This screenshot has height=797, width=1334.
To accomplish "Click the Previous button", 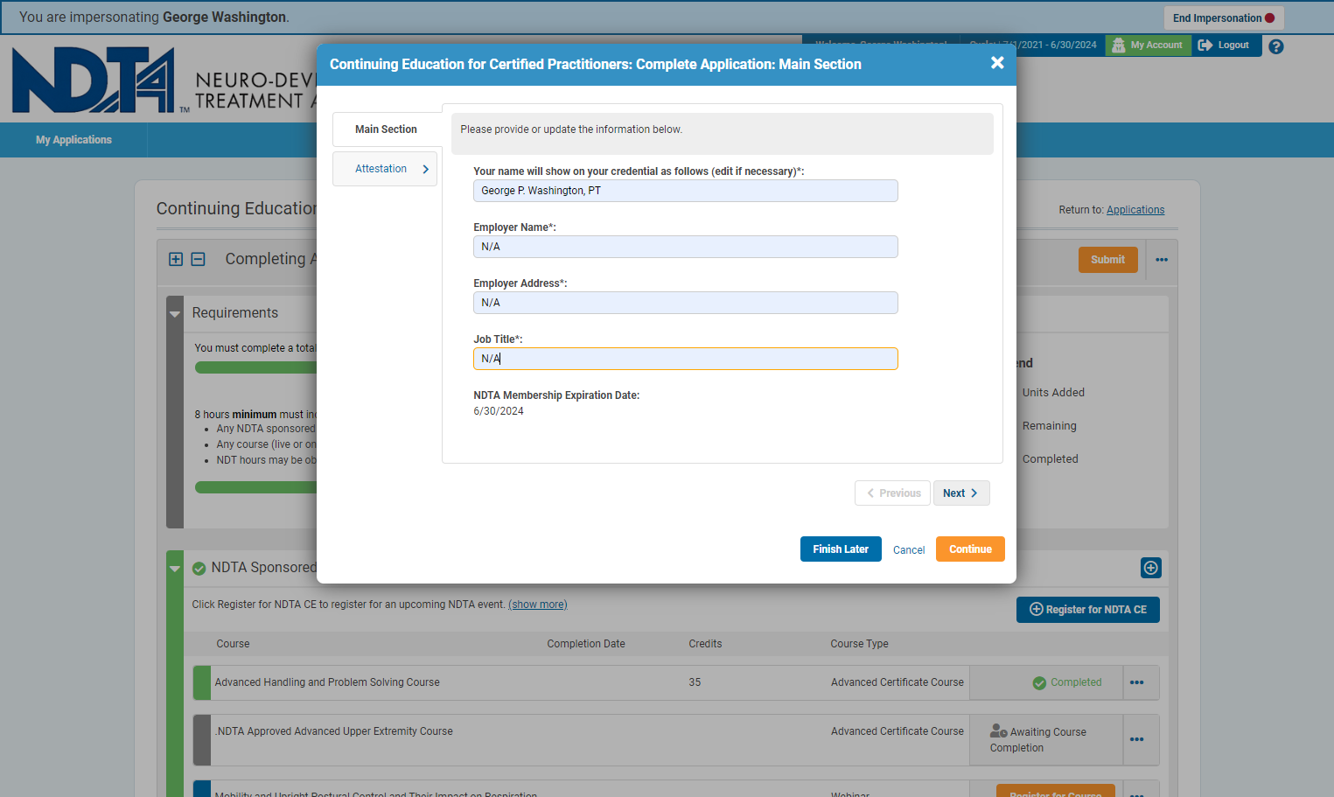I will (x=892, y=493).
